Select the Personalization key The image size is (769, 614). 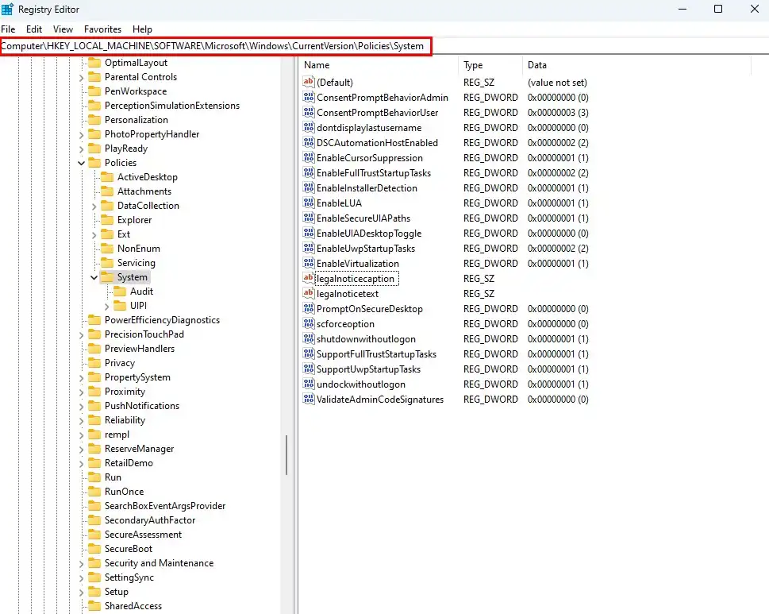[x=136, y=120]
